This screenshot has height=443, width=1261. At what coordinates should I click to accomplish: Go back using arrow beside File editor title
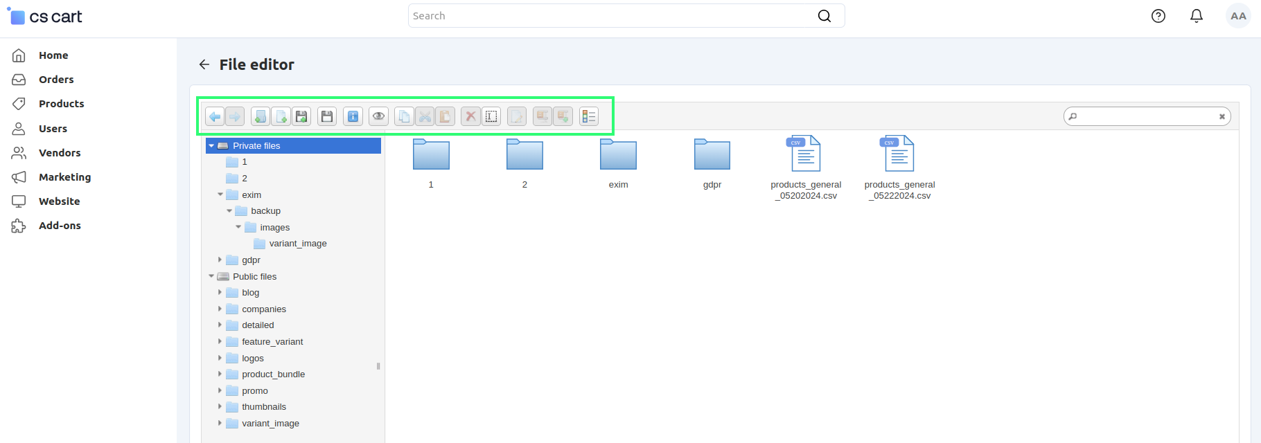(x=204, y=64)
